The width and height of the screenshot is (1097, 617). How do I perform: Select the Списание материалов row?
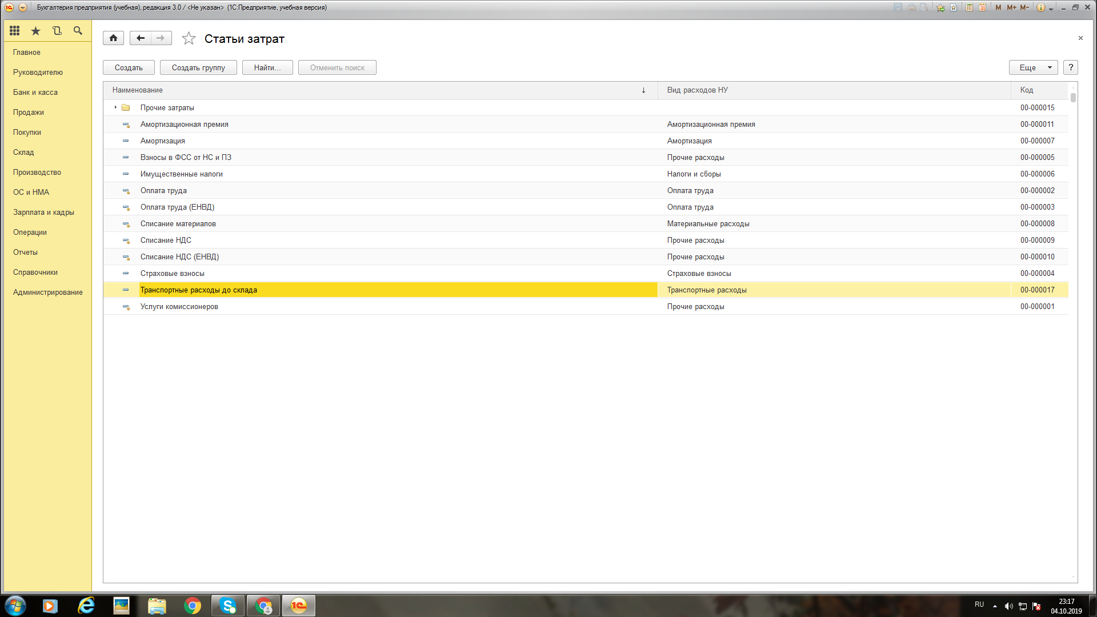tap(178, 223)
